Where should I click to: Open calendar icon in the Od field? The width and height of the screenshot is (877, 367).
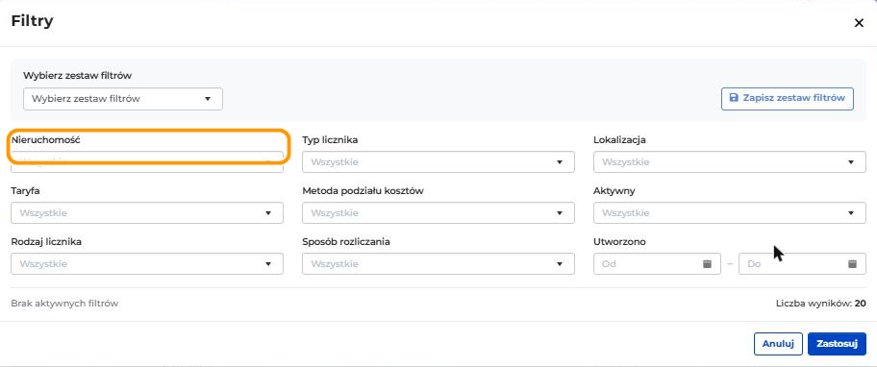(707, 263)
